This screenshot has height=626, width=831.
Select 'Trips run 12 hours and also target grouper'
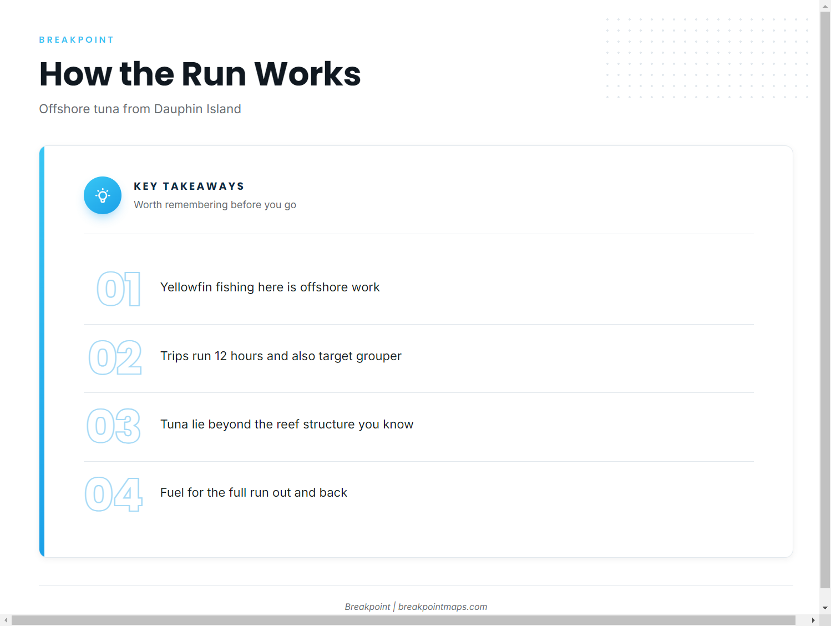coord(281,356)
